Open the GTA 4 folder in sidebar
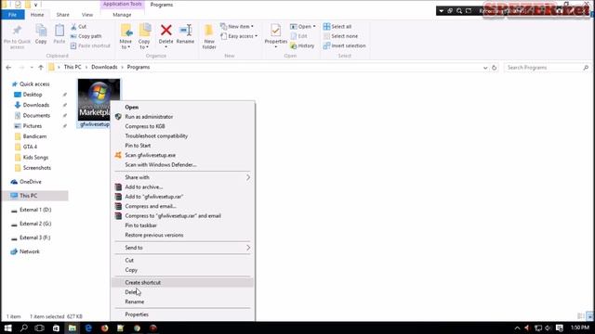595x334 pixels. [30, 147]
